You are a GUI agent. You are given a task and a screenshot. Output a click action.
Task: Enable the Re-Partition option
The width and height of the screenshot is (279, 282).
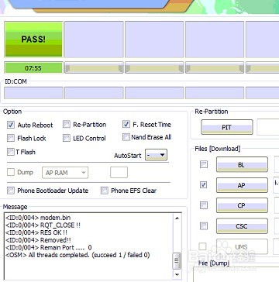coord(67,125)
